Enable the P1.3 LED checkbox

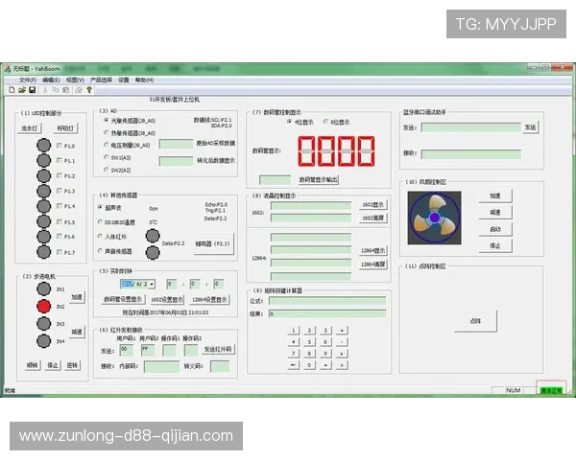point(59,192)
